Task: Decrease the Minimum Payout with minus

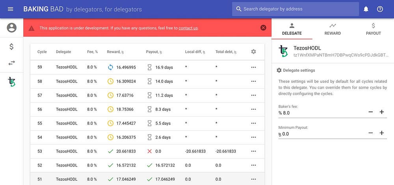Action: [371, 133]
